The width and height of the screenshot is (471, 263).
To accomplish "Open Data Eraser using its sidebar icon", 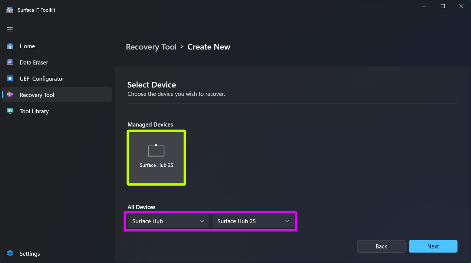I will tap(10, 62).
